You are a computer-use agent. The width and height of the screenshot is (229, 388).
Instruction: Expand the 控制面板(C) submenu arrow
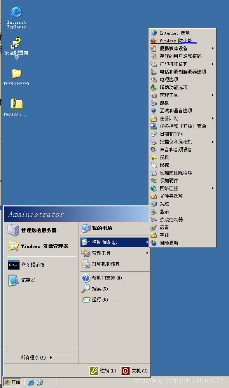click(x=147, y=242)
